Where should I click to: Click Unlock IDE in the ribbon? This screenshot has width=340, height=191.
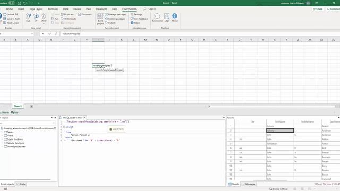[11, 14]
